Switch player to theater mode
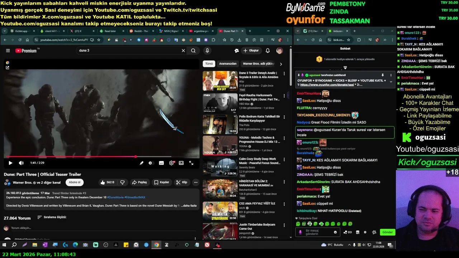Image resolution: width=459 pixels, height=258 pixels. click(181, 163)
